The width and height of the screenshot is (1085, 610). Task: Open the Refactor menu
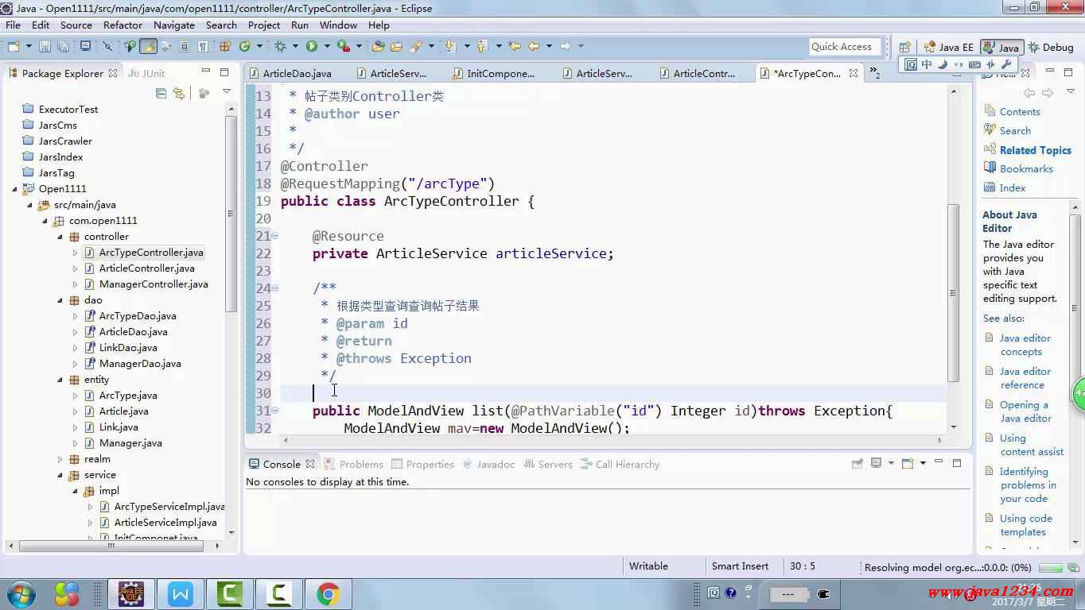click(x=122, y=25)
